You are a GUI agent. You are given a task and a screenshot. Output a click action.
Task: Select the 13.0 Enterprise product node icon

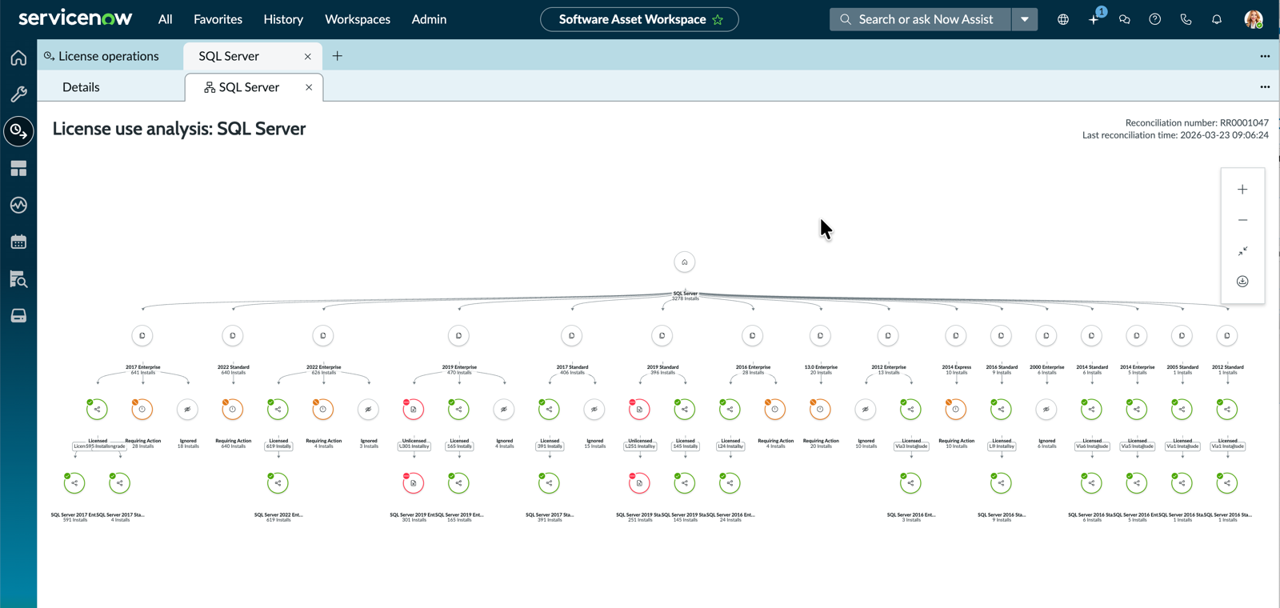820,336
